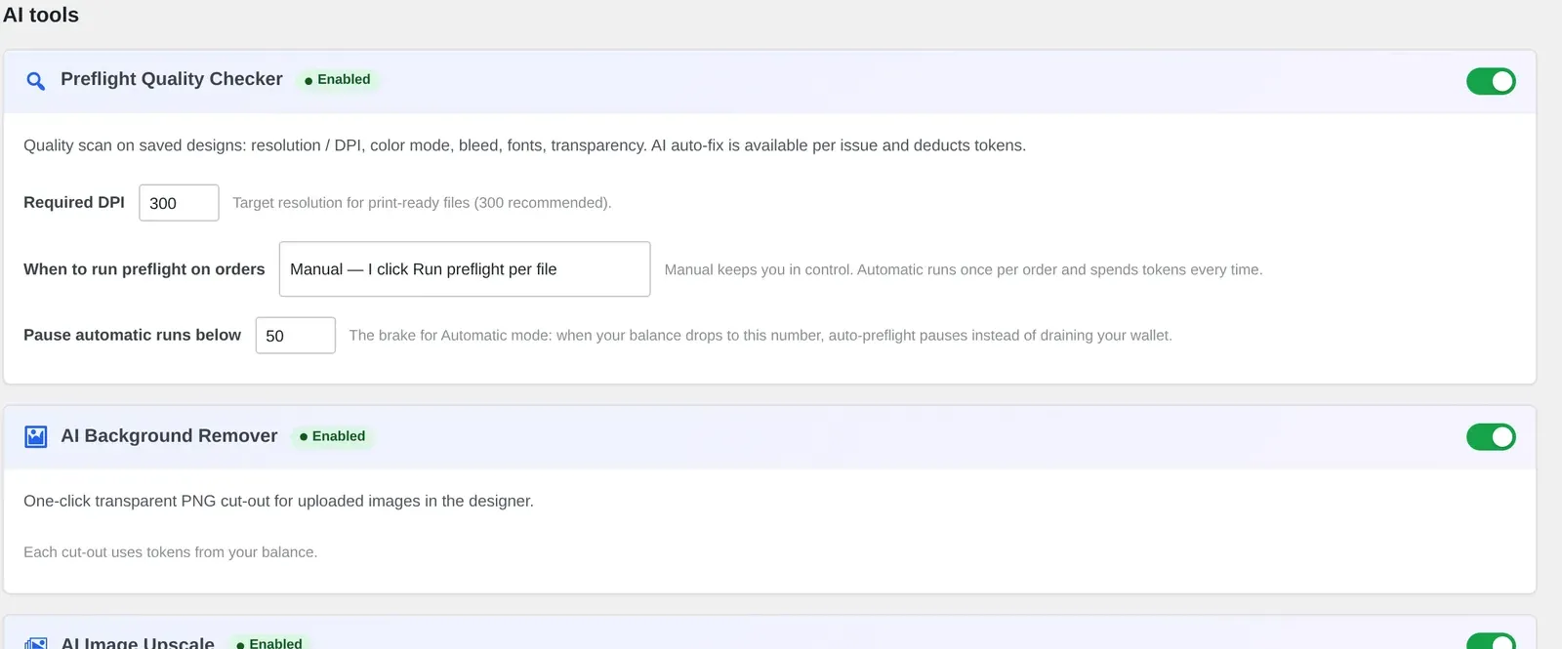
Task: Click the 'Manual keeps you in control' hint
Action: coord(964,269)
